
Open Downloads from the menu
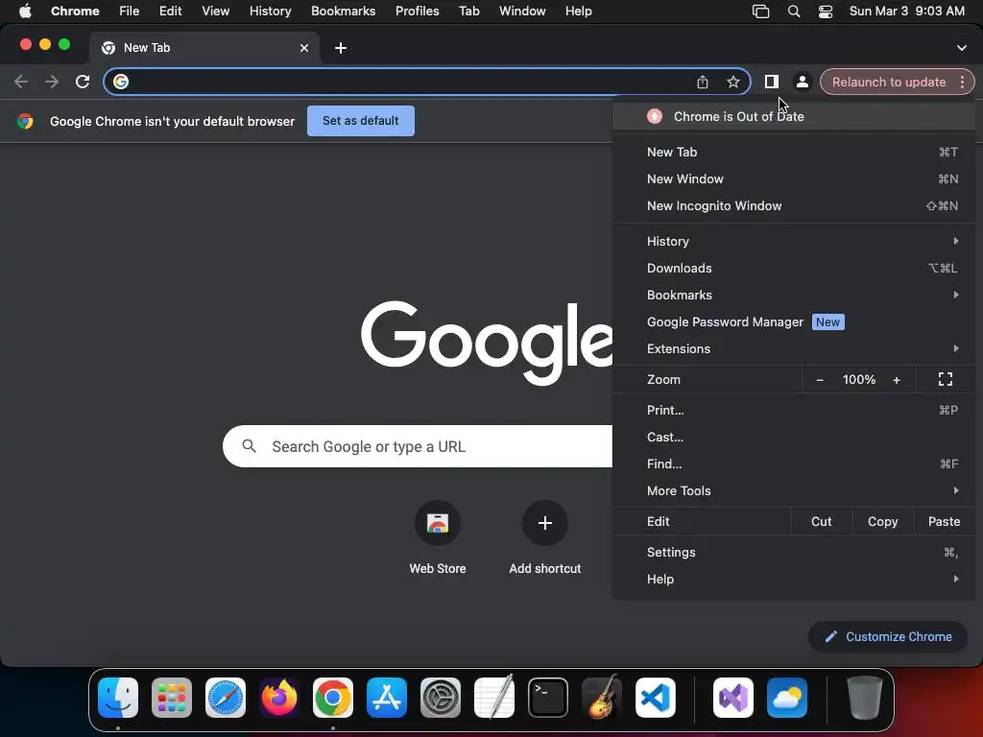click(x=794, y=269)
